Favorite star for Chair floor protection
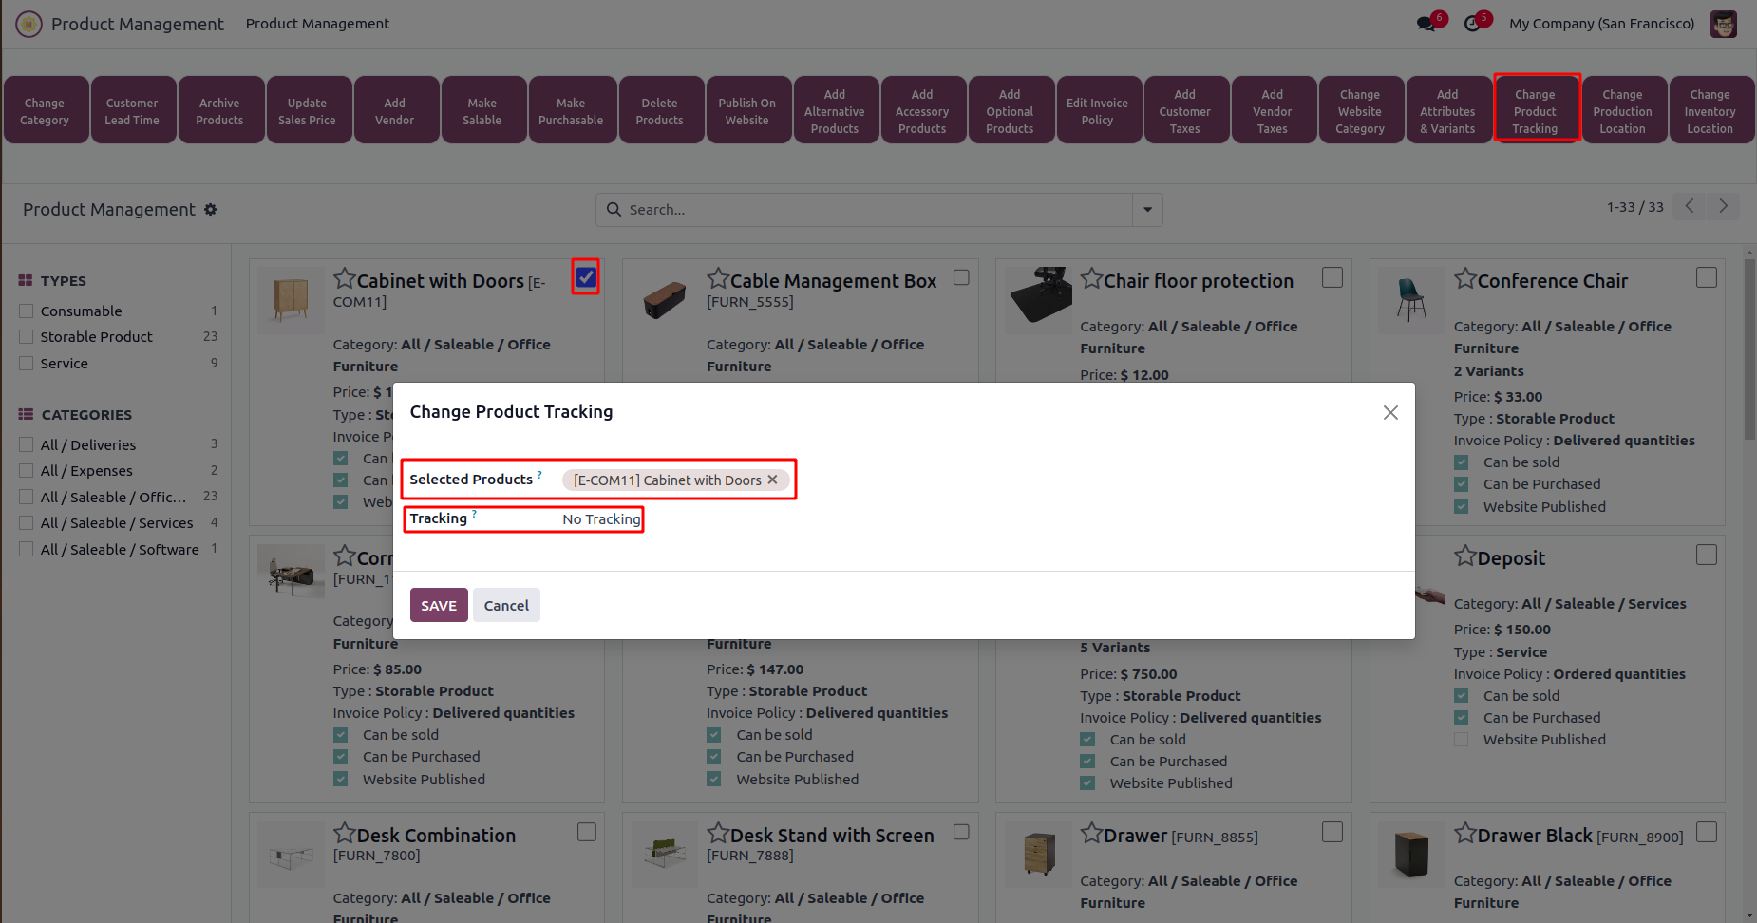The width and height of the screenshot is (1757, 923). (x=1091, y=278)
